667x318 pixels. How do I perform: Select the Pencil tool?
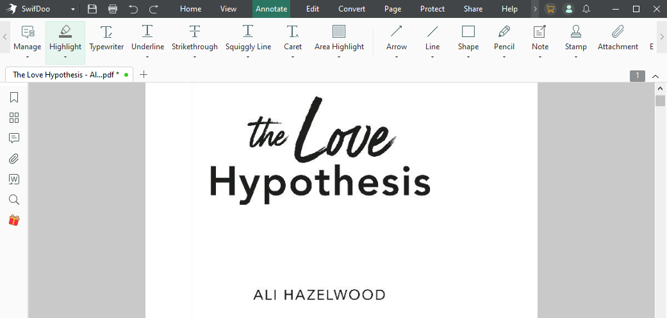[x=504, y=38]
